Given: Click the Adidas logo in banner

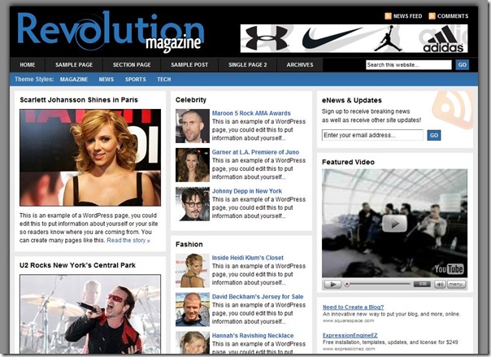Looking at the screenshot, I should click(443, 40).
